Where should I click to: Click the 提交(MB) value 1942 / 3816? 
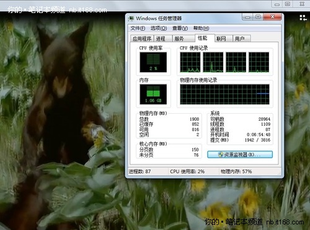(257, 140)
